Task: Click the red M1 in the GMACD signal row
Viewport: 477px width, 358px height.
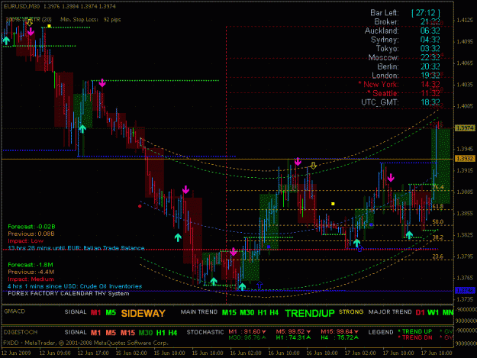Action: coord(95,312)
